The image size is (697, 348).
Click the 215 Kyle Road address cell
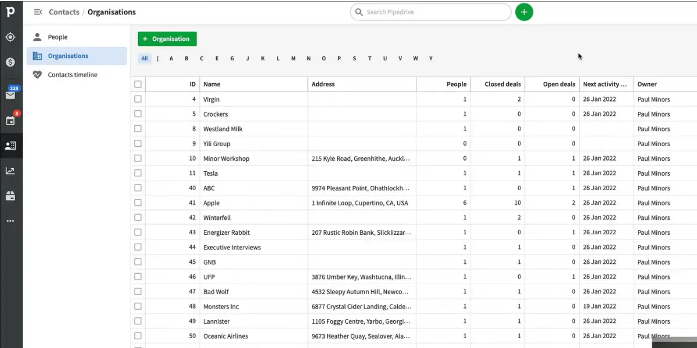tap(361, 158)
